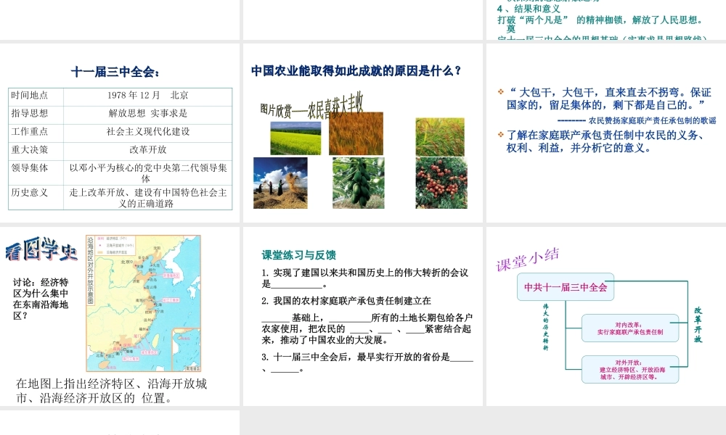Click the 讨论：经济特区为什么集中 text
This screenshot has width=726, height=435.
pyautogui.click(x=41, y=299)
